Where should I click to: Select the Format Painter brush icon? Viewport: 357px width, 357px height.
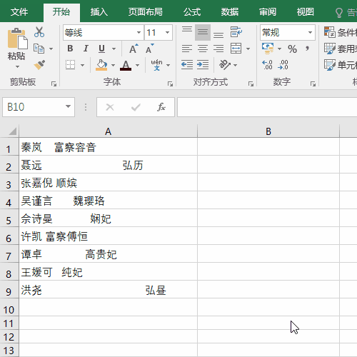39,65
